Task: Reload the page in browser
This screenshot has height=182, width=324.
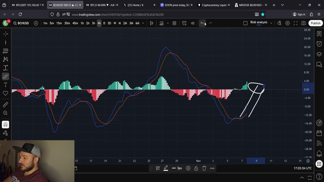Action: click(20, 14)
